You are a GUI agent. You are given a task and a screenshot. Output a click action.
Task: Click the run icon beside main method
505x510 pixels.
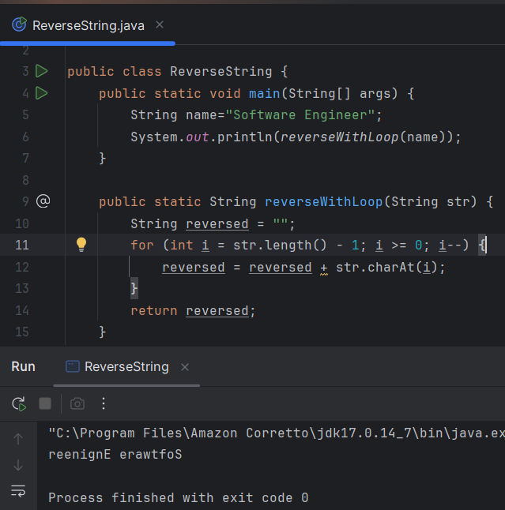(x=42, y=93)
